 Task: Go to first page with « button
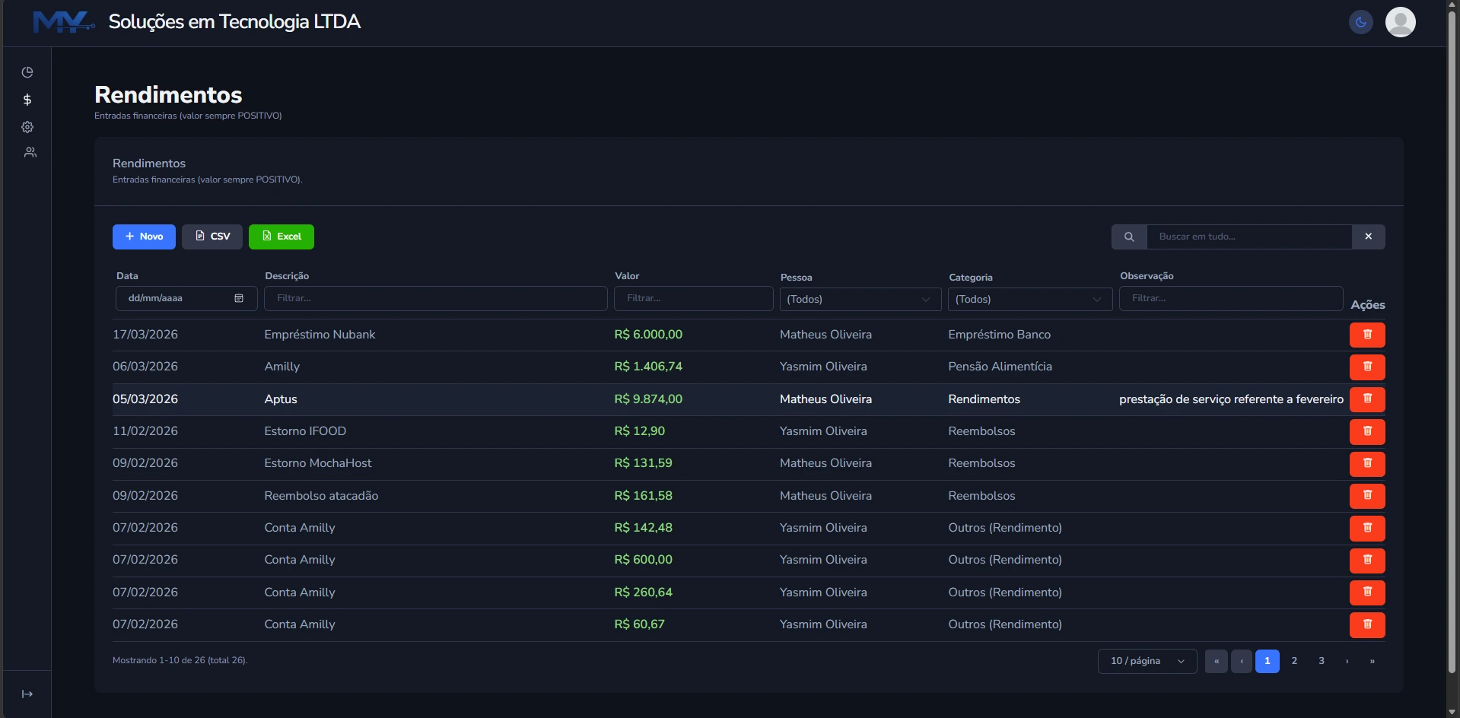(1217, 661)
